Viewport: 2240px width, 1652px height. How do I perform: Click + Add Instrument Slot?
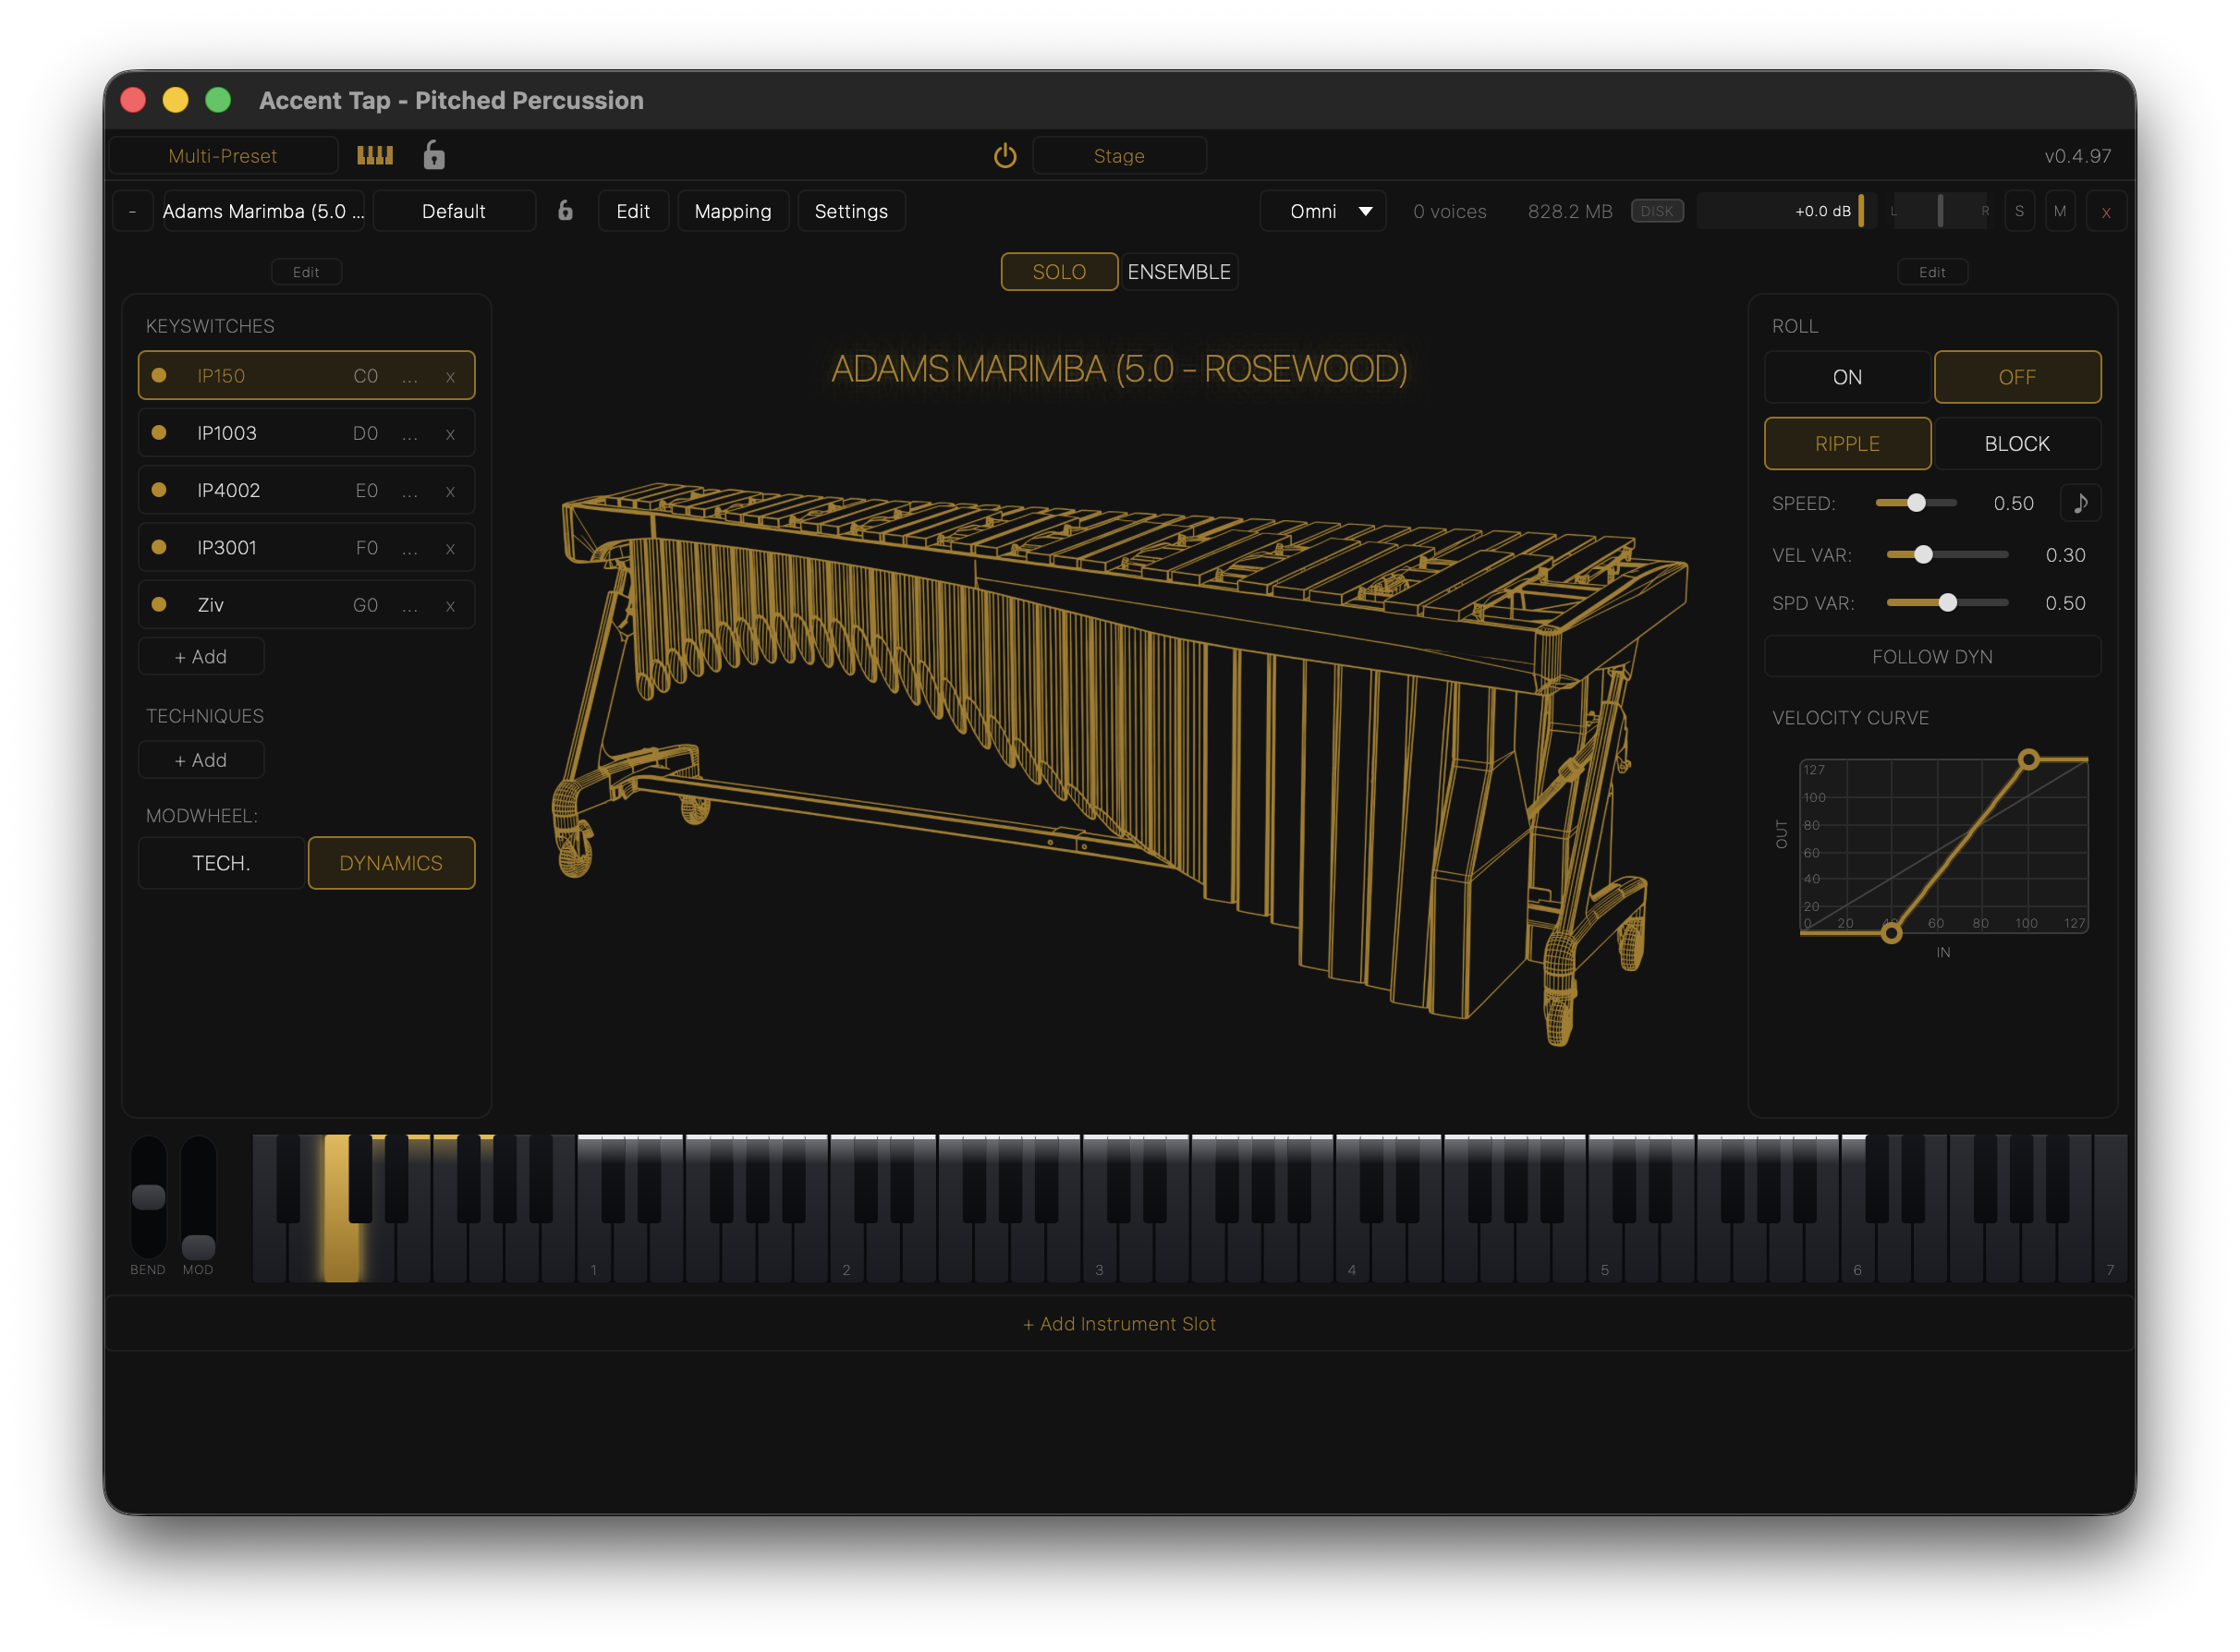(x=1119, y=1323)
